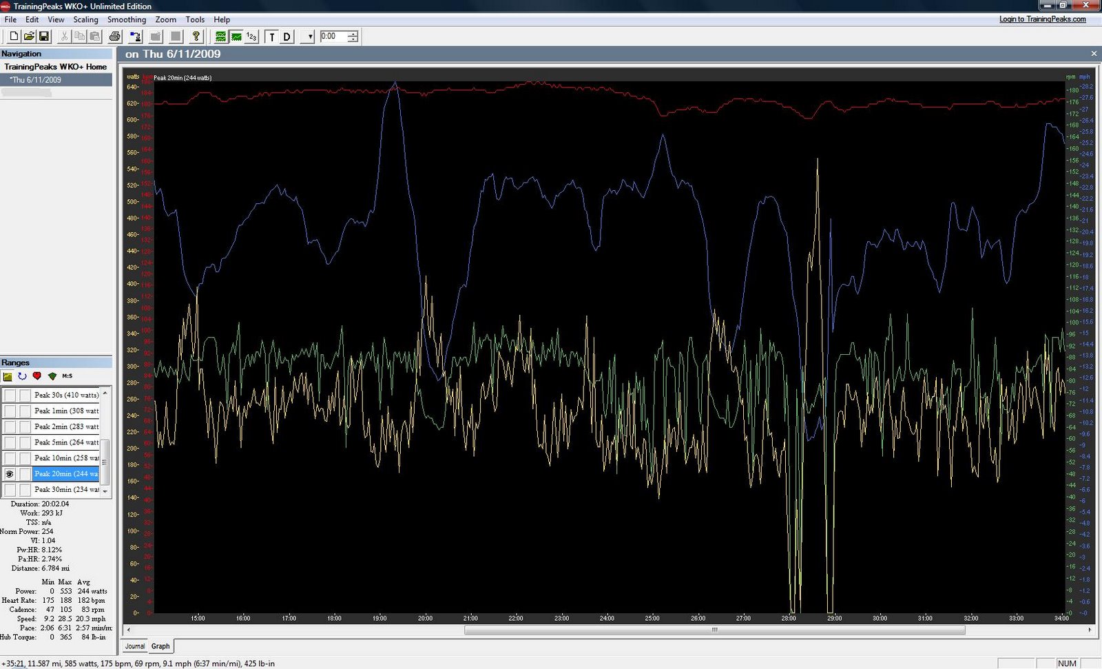Click the 123 numbers toolbar icon
Viewport: 1102px width, 669px height.
tap(251, 37)
